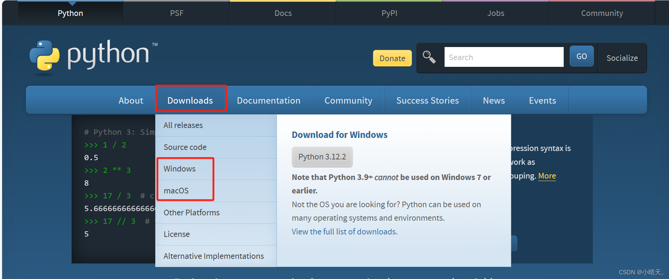Select Source code in Downloads dropdown
Image resolution: width=669 pixels, height=279 pixels.
click(216, 147)
